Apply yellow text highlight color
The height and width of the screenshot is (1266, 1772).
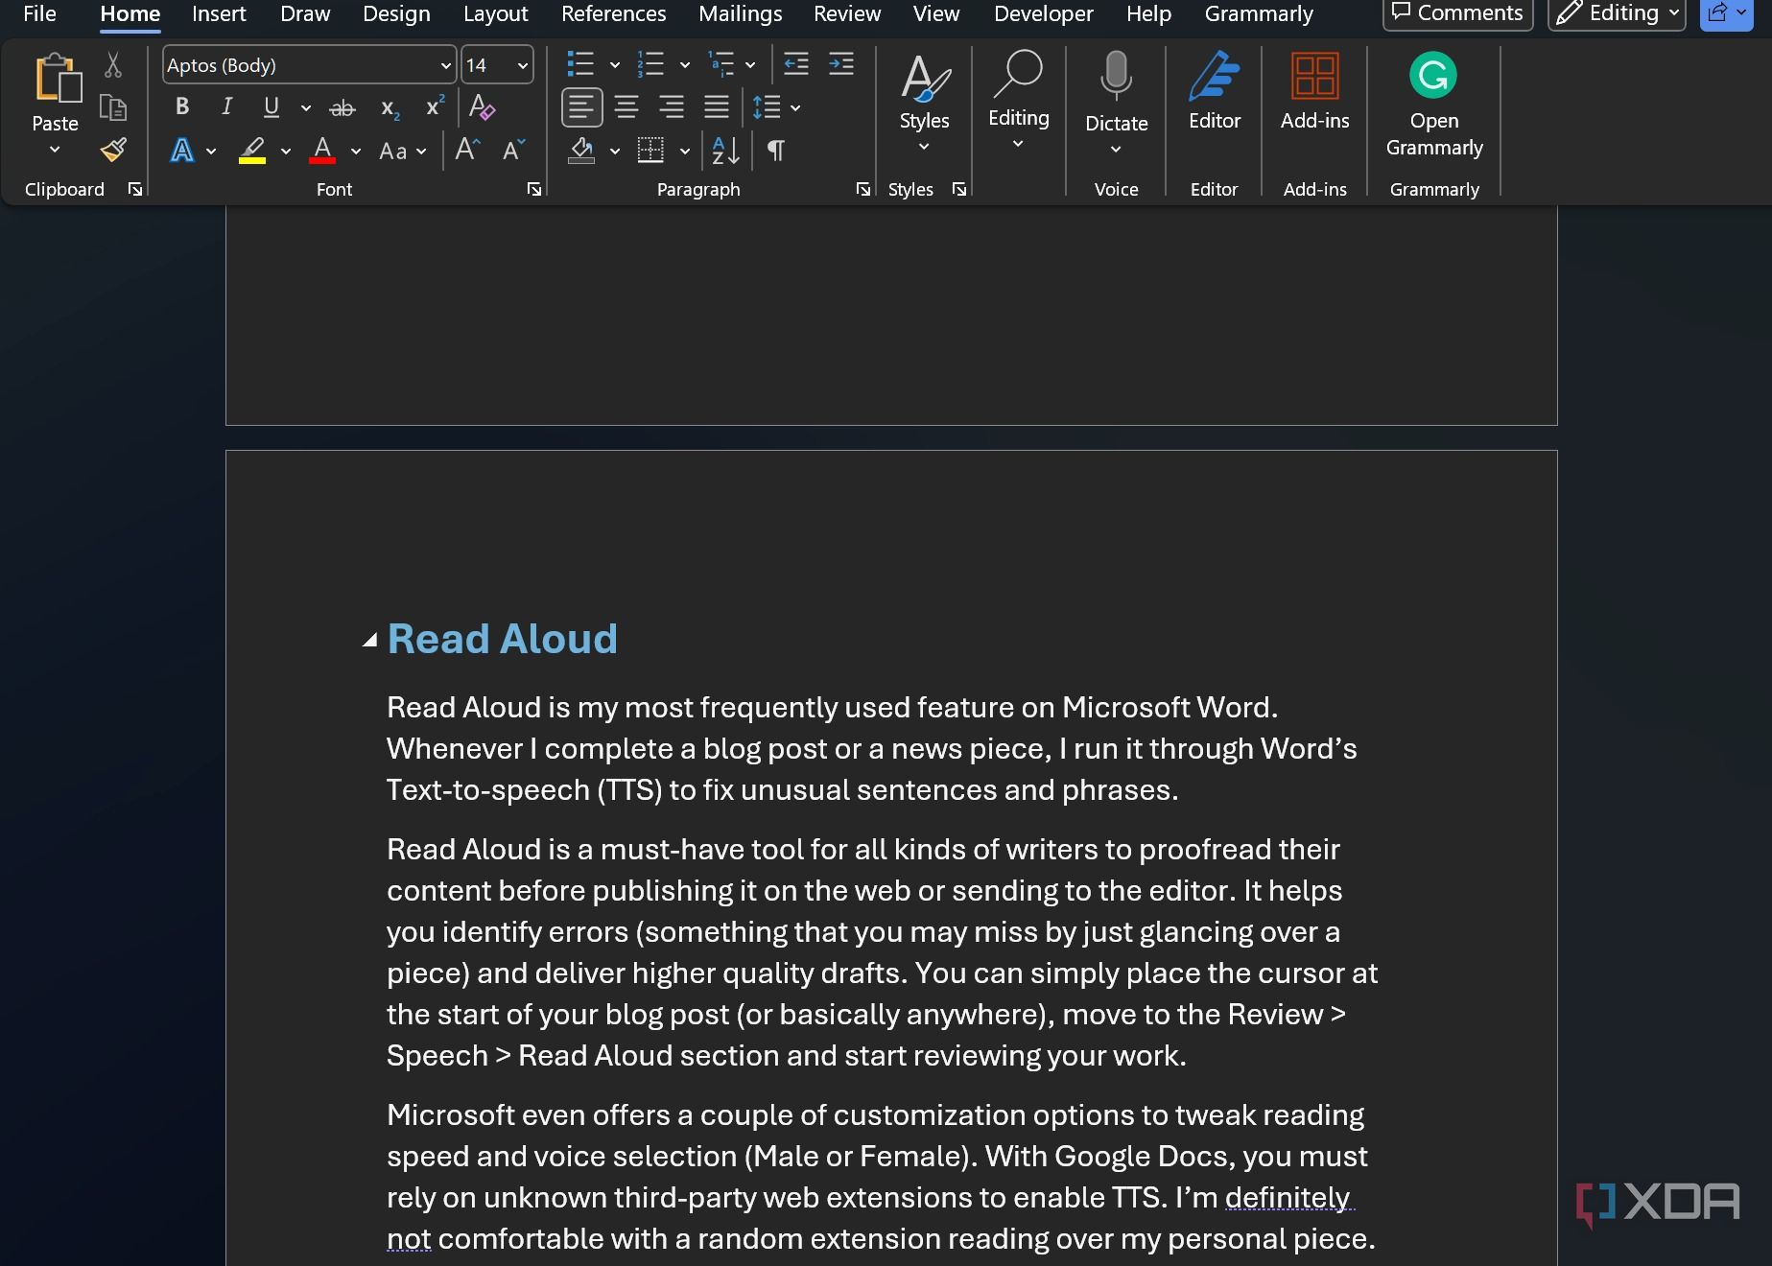pyautogui.click(x=252, y=151)
